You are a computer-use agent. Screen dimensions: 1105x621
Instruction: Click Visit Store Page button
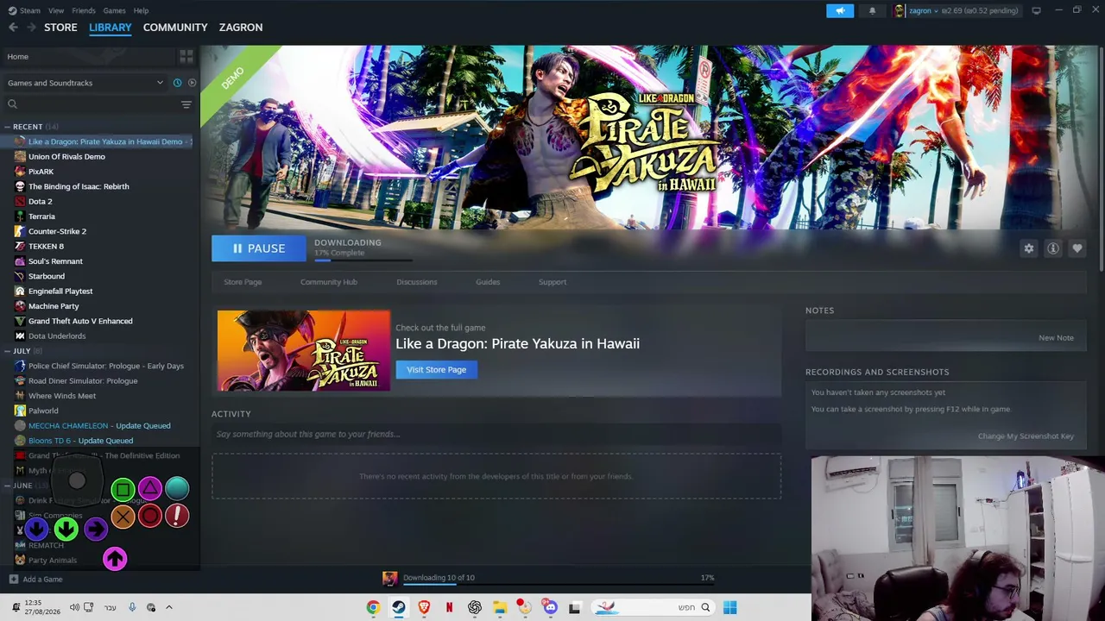(436, 369)
